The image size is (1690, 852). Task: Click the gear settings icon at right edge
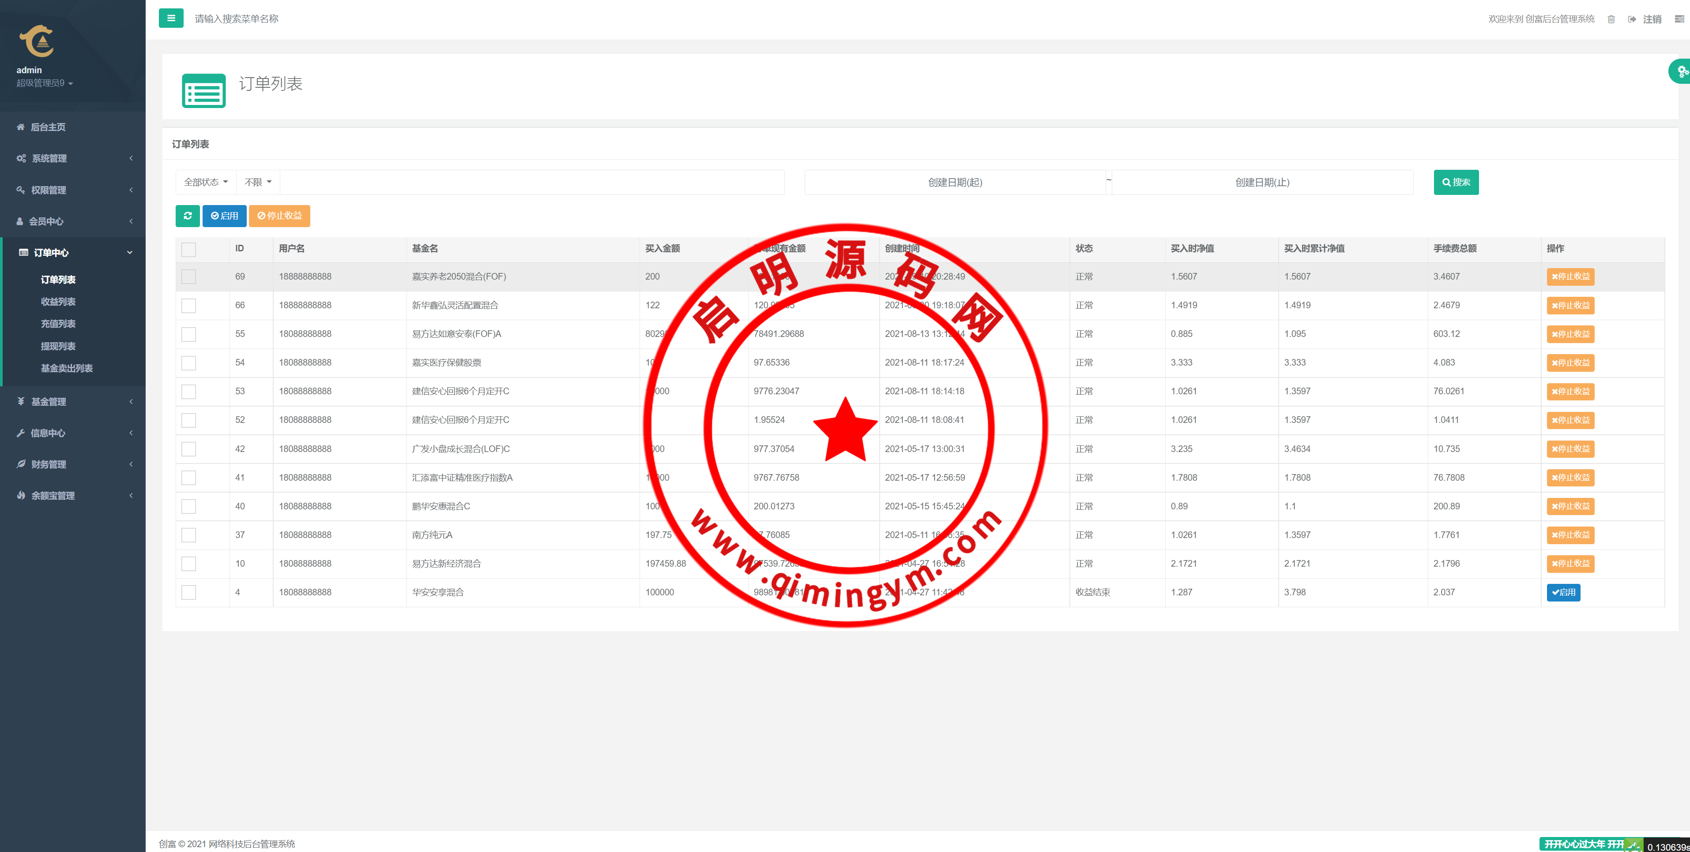pos(1682,71)
